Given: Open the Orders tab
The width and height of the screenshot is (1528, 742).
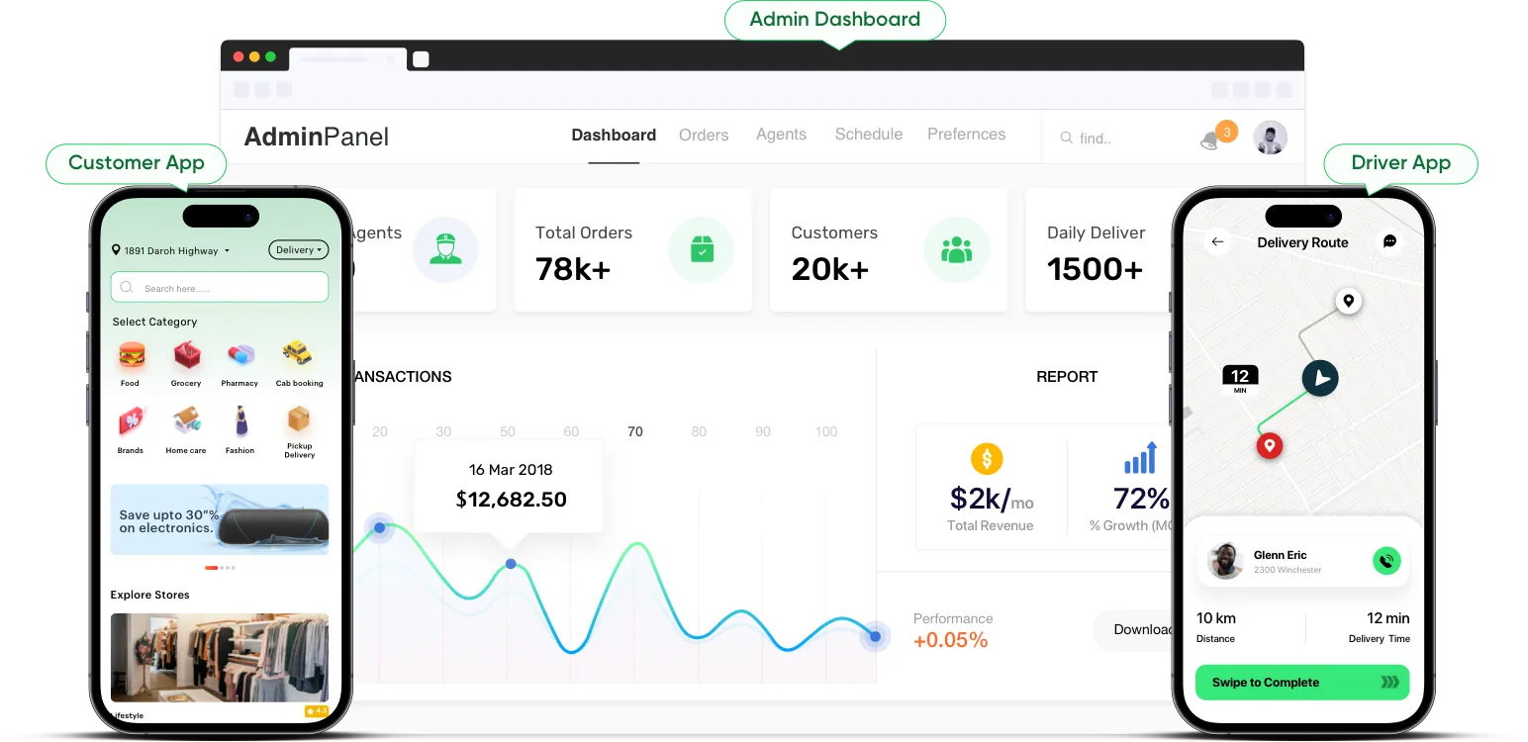Looking at the screenshot, I should click(x=704, y=135).
